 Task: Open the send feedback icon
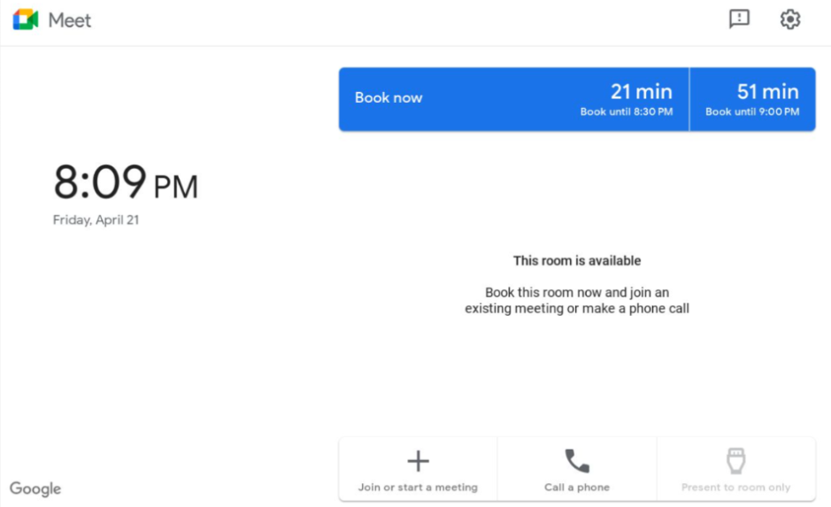coord(739,19)
